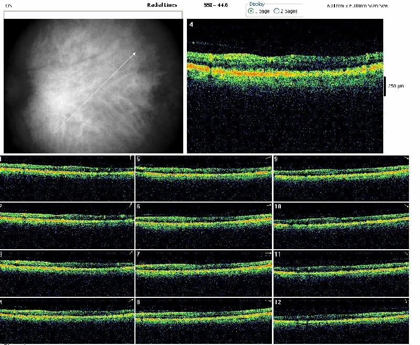
Task: Pick scan thumbnail number 12
Action: click(x=341, y=320)
